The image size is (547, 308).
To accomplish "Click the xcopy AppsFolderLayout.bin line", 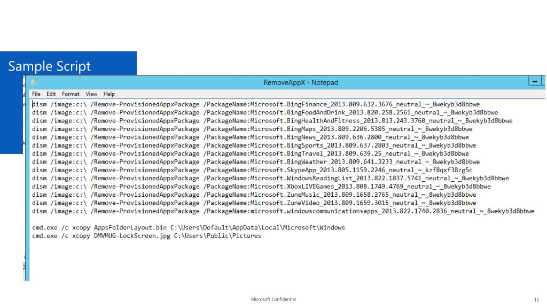I will point(189,228).
